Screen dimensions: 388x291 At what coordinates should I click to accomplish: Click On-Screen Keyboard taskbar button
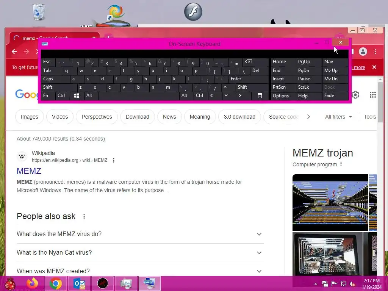[x=149, y=283]
